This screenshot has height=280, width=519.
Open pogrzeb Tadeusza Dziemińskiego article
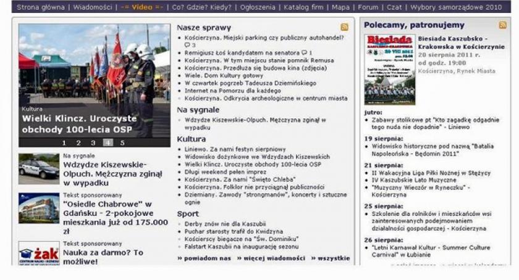click(x=250, y=83)
